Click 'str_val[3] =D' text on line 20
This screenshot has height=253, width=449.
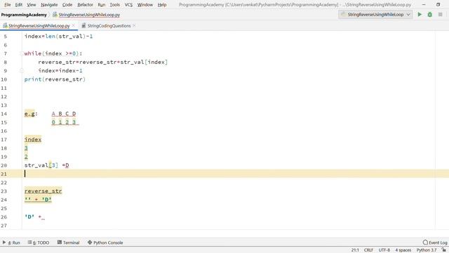pos(47,165)
